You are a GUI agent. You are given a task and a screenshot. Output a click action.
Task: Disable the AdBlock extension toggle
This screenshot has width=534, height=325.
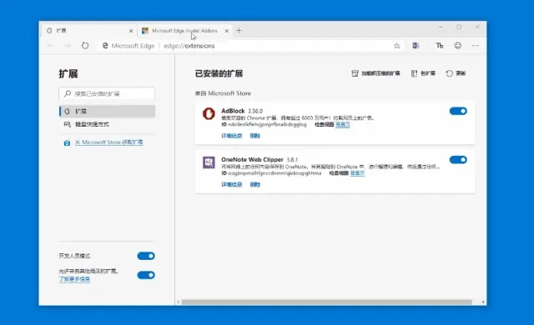click(x=458, y=111)
